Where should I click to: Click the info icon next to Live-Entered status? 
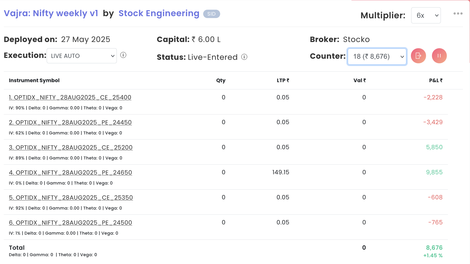tap(244, 57)
